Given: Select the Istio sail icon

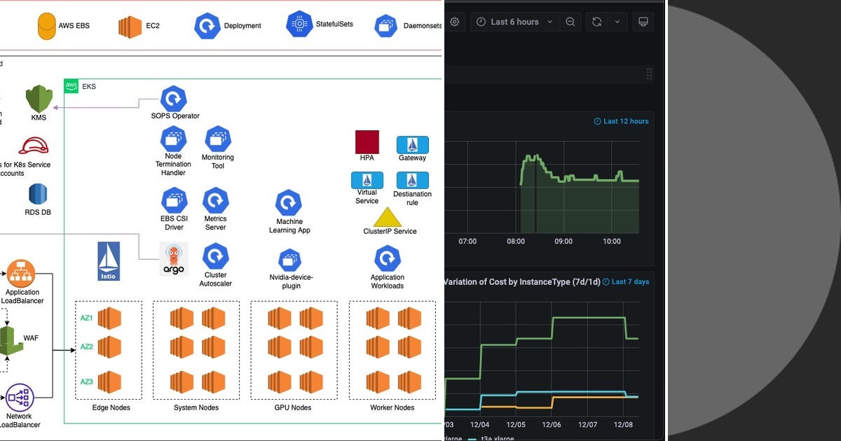Looking at the screenshot, I should click(109, 261).
